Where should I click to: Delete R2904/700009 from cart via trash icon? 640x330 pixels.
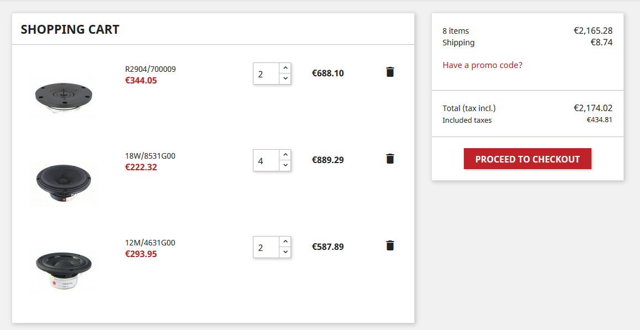point(390,72)
